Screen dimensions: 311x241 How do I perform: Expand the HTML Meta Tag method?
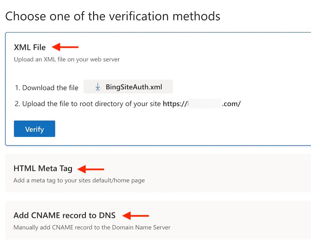(43, 169)
